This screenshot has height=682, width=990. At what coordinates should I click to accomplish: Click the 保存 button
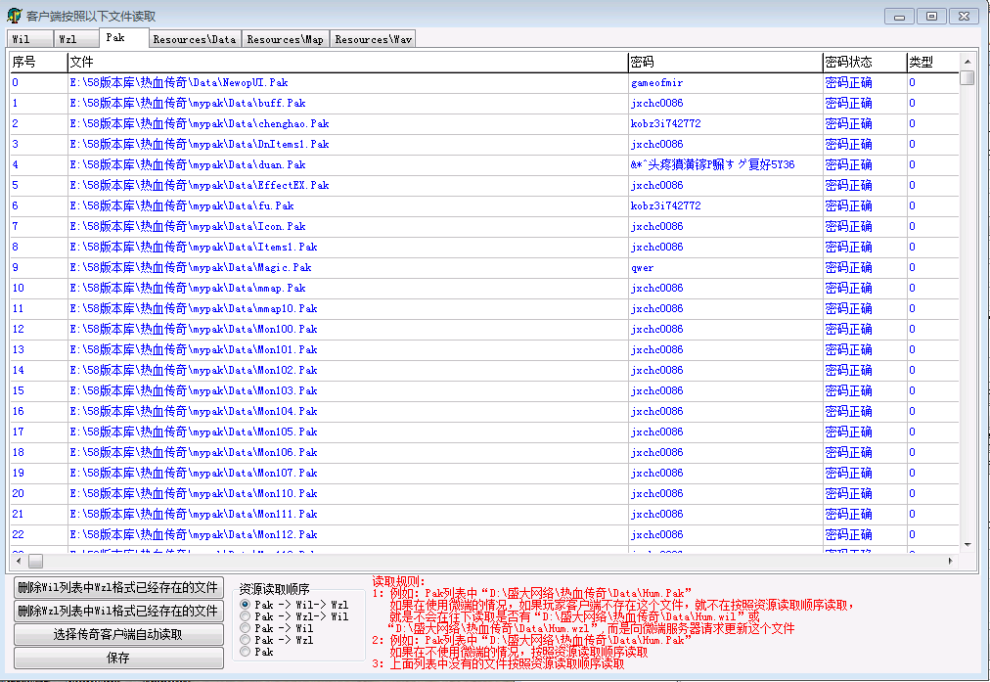118,658
